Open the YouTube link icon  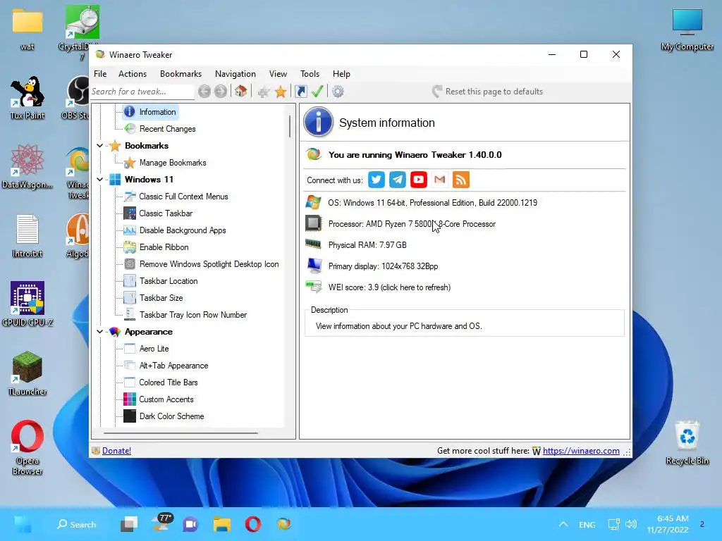point(419,180)
